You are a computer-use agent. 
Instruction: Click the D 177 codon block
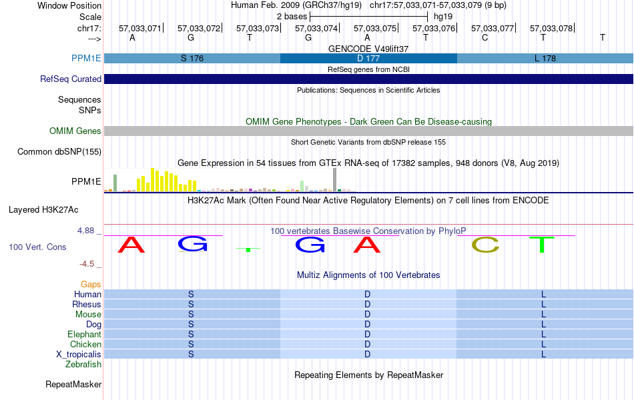click(x=368, y=58)
